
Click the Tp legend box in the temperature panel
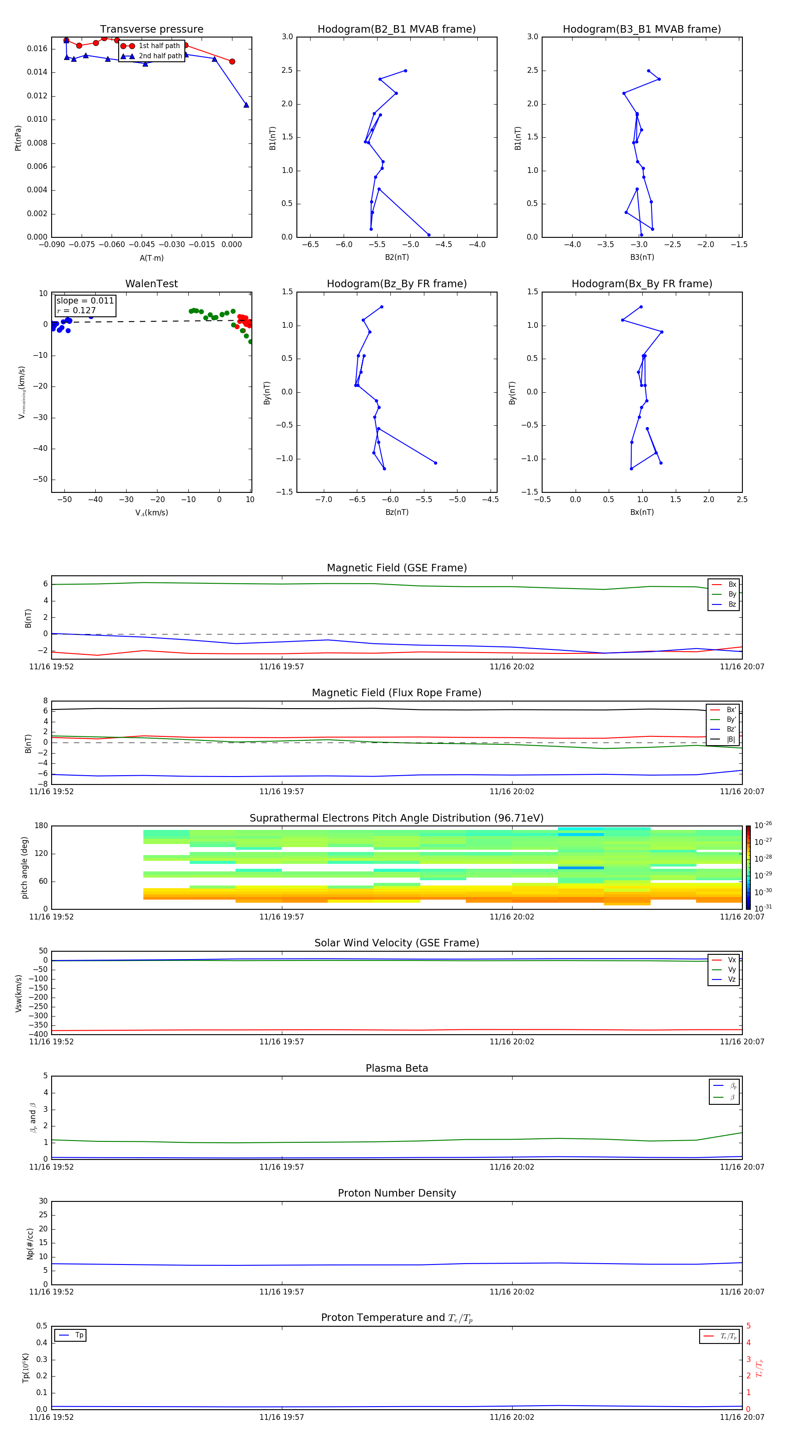tap(70, 1335)
